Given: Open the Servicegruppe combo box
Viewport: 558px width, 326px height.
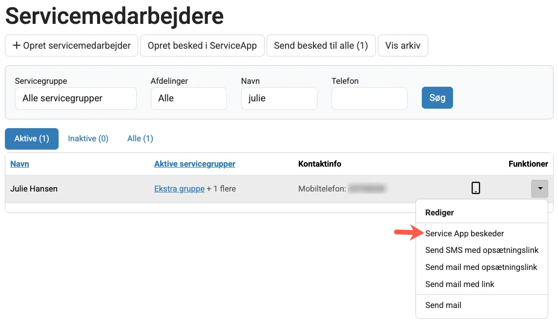Looking at the screenshot, I should [76, 98].
